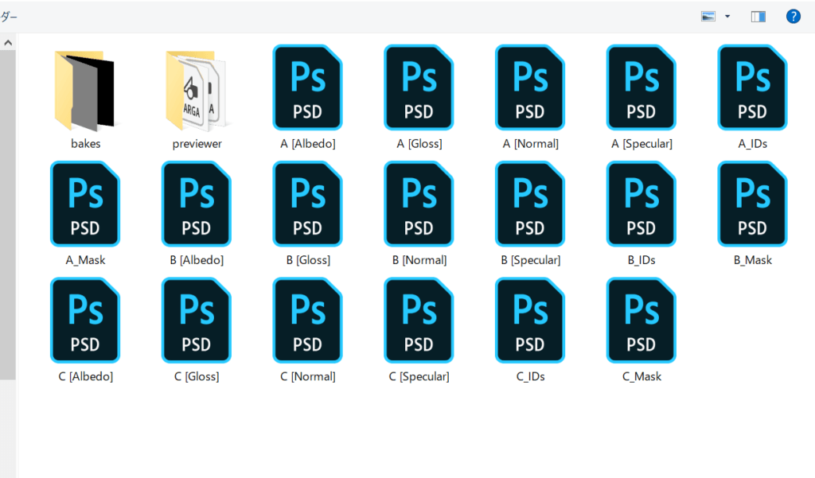Select the A [Gloss] PSD file icon
815x478 pixels.
(x=419, y=87)
